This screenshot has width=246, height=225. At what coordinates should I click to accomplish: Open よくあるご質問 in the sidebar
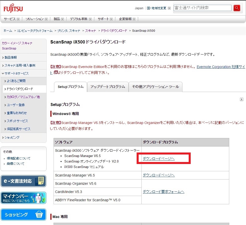click(16, 81)
